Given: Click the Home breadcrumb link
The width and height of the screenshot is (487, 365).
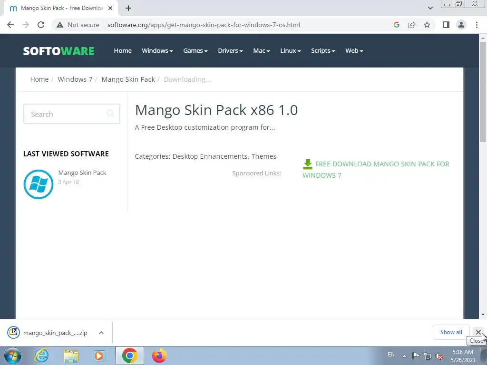Looking at the screenshot, I should 39,79.
